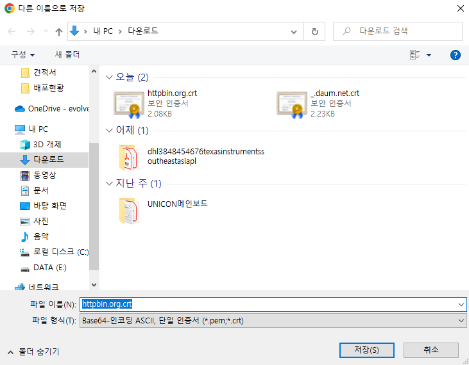
Task: Click 취소 to cancel
Action: [x=431, y=350]
